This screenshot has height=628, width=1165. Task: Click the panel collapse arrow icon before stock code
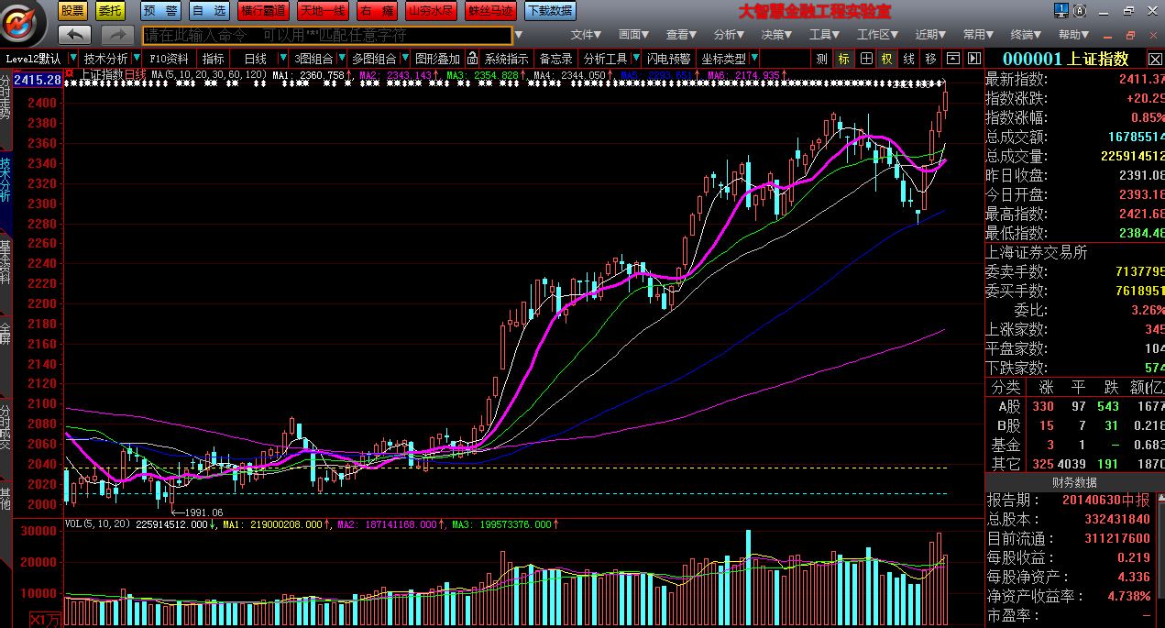[973, 59]
